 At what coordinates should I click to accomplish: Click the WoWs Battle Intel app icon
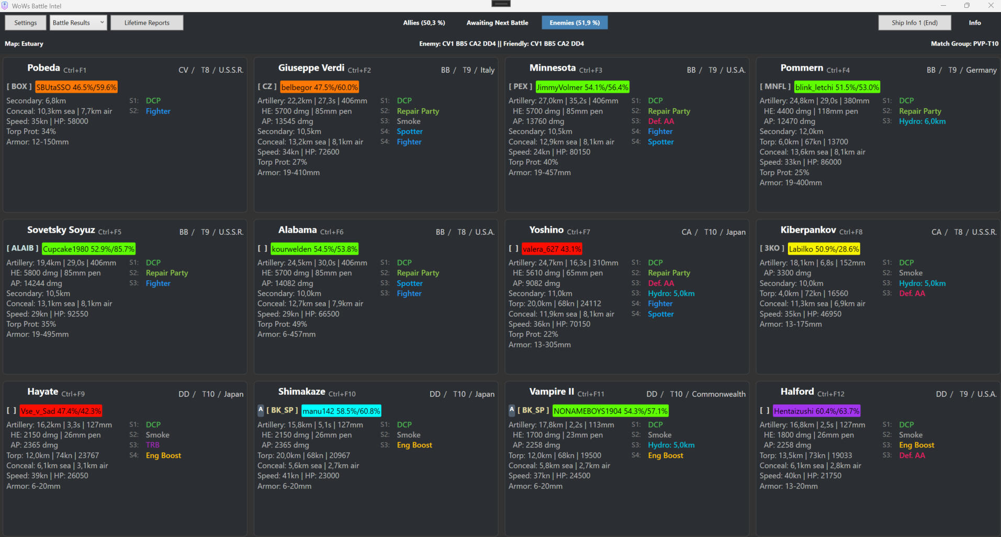click(x=5, y=6)
